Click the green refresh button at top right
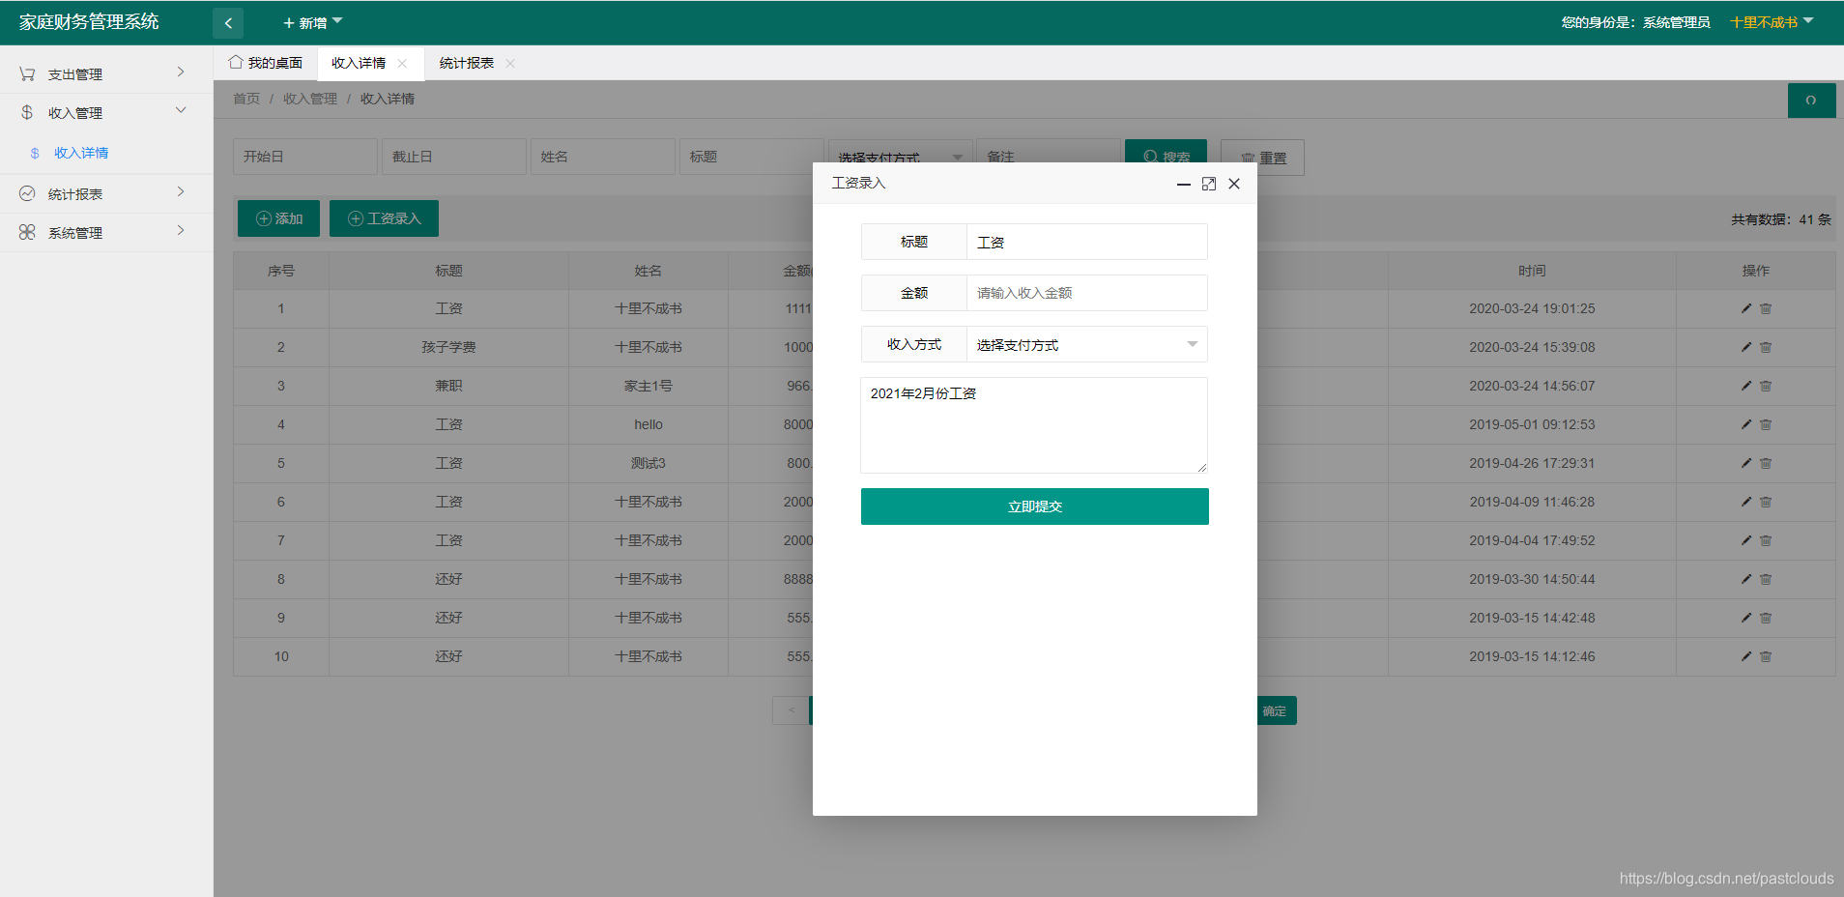 point(1811,101)
